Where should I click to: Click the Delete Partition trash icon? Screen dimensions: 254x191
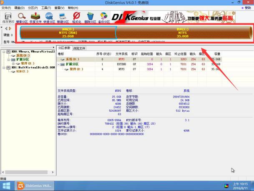click(x=90, y=18)
